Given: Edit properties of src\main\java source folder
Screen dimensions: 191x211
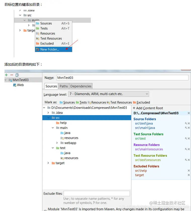Looking at the screenshot, I should pyautogui.click(x=186, y=128).
